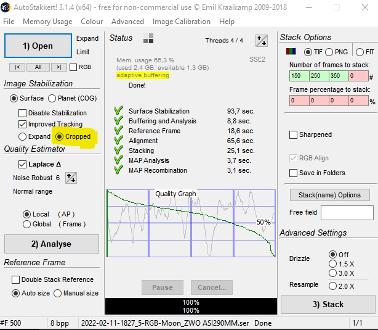The width and height of the screenshot is (378, 330).
Task: Click frames-to-stack field showing 250
Action: click(319, 76)
